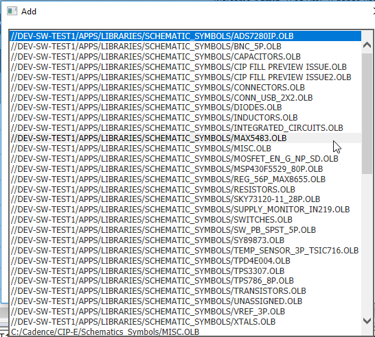Pick the SUPPLY_MONITOR_IN219.OLB library
Viewport: 375px width, 337px height.
coord(185,210)
